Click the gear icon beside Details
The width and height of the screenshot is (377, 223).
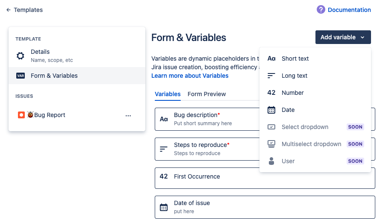(21, 56)
